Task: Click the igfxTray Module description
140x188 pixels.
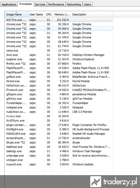Action: tap(82, 99)
